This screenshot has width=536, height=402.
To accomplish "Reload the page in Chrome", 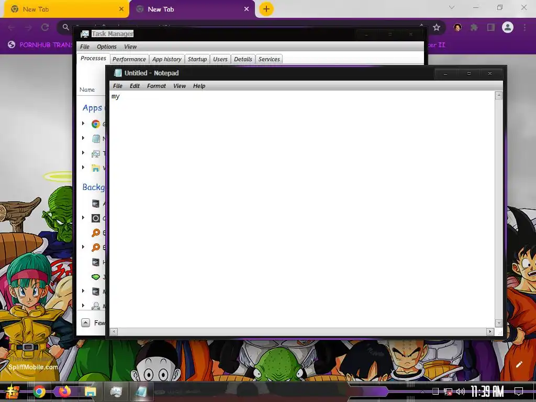I will pyautogui.click(x=45, y=27).
